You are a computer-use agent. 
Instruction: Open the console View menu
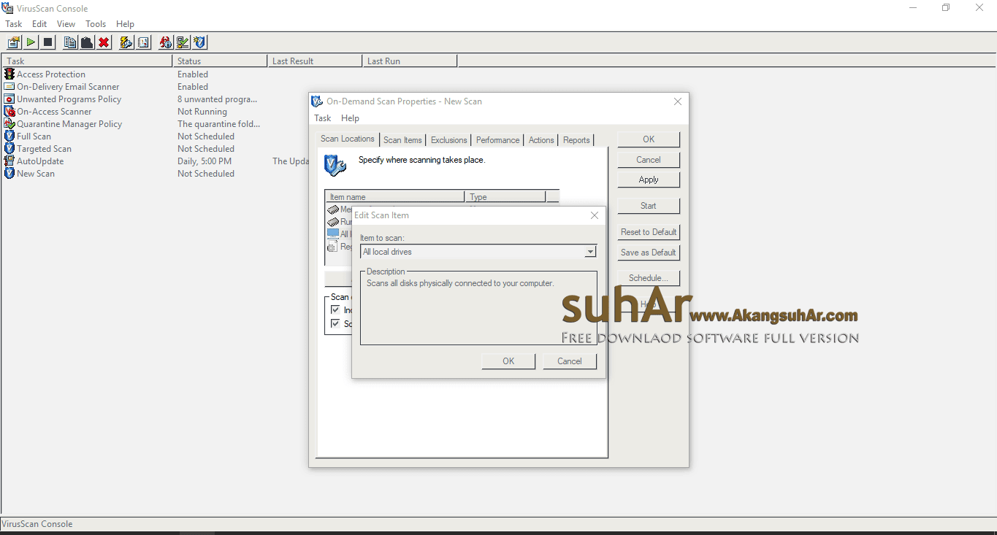(66, 24)
